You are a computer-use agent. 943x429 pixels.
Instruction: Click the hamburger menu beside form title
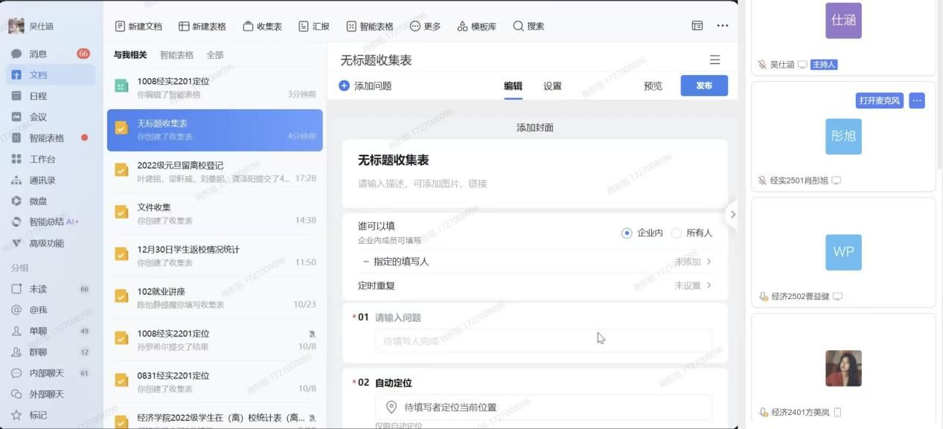coord(715,60)
